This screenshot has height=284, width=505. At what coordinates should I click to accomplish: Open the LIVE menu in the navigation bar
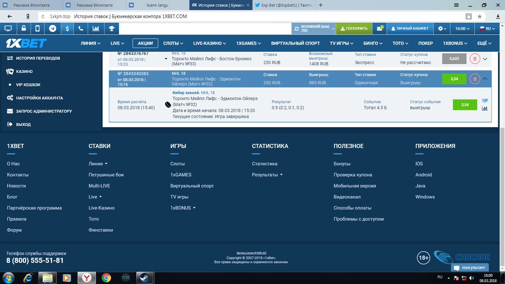[x=117, y=43]
